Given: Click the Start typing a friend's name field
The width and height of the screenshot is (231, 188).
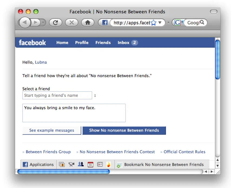Looking at the screenshot, I should tap(57, 95).
